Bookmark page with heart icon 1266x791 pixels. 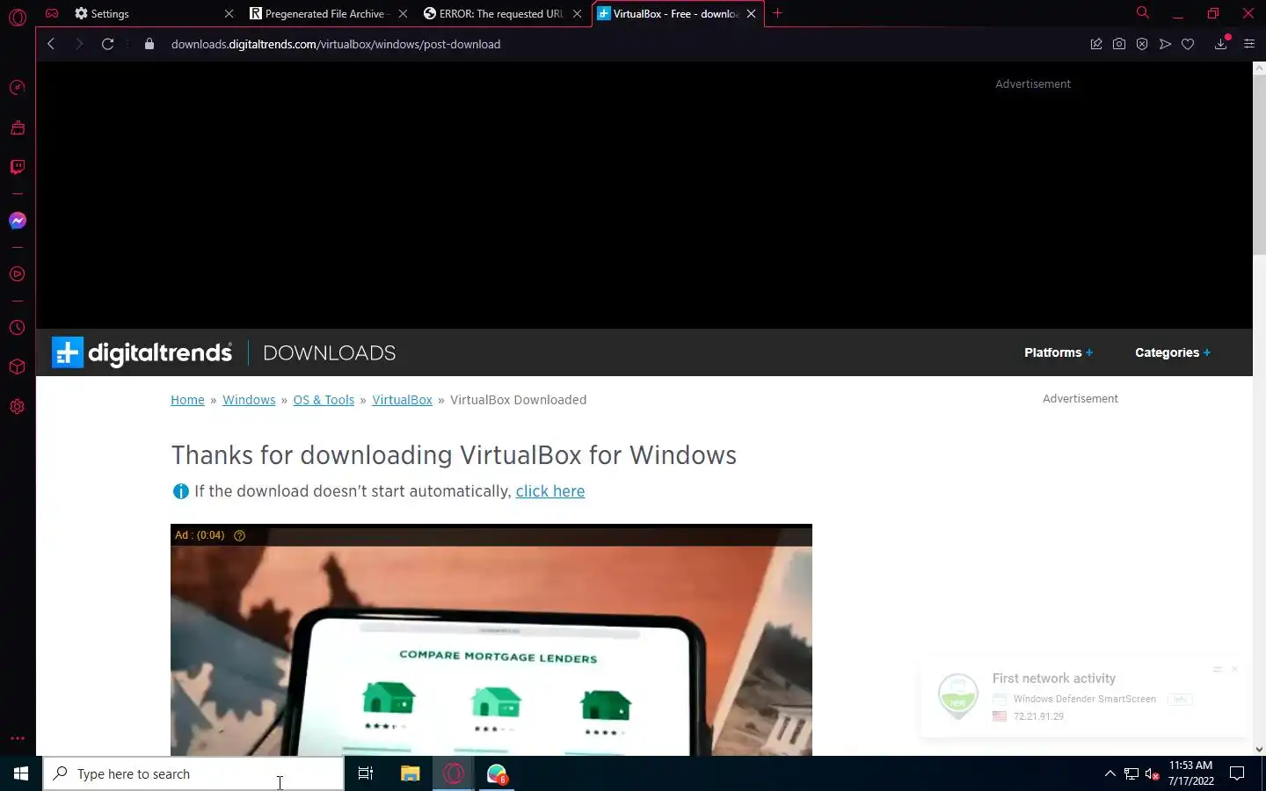point(1188,44)
